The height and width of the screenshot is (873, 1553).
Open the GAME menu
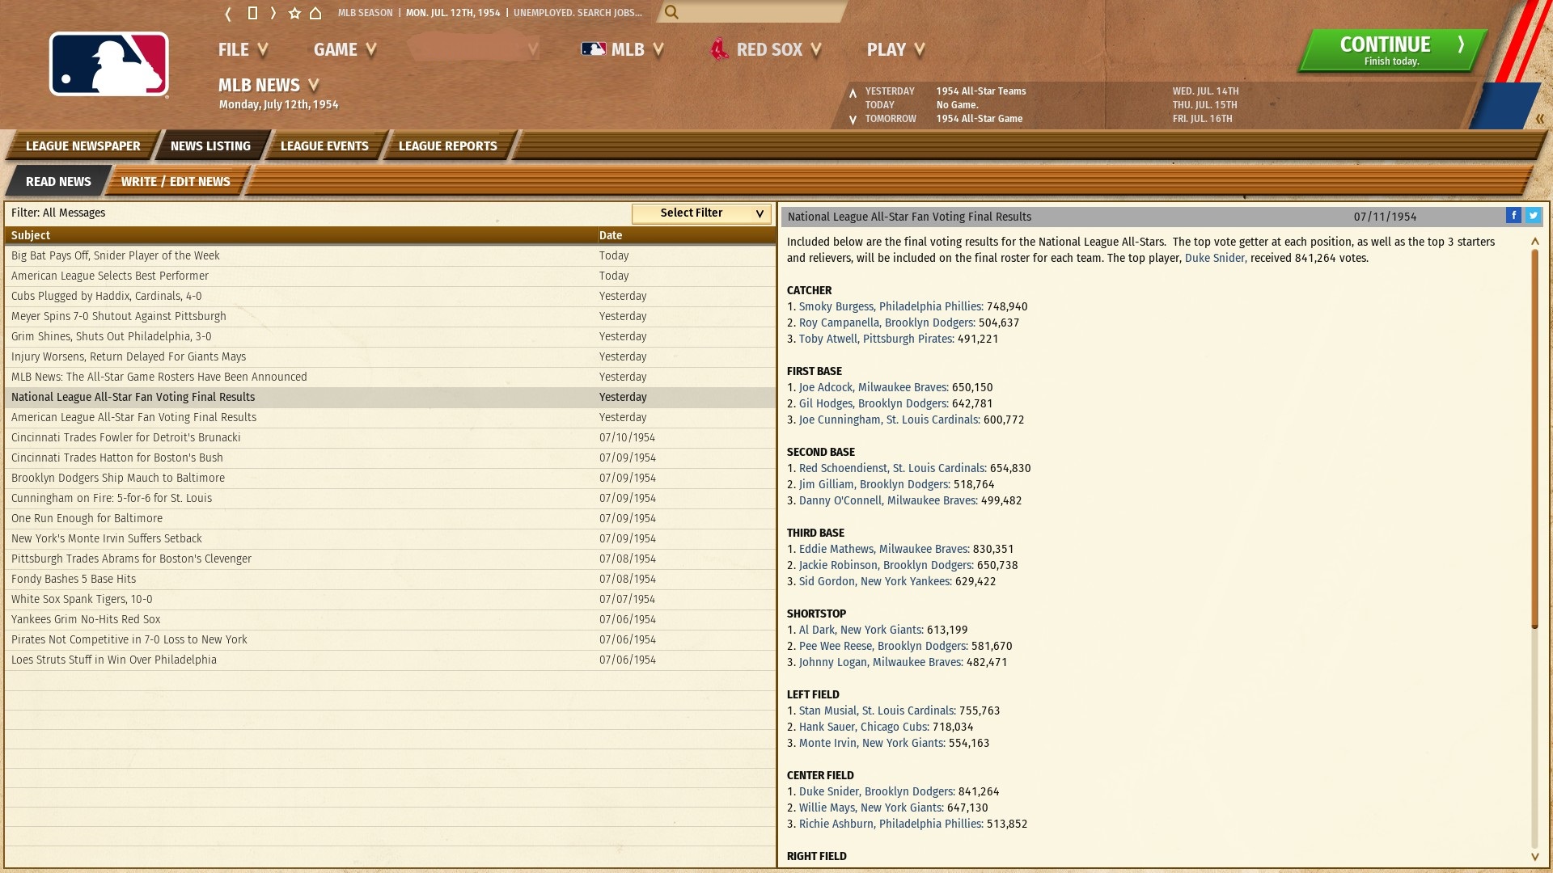coord(345,49)
